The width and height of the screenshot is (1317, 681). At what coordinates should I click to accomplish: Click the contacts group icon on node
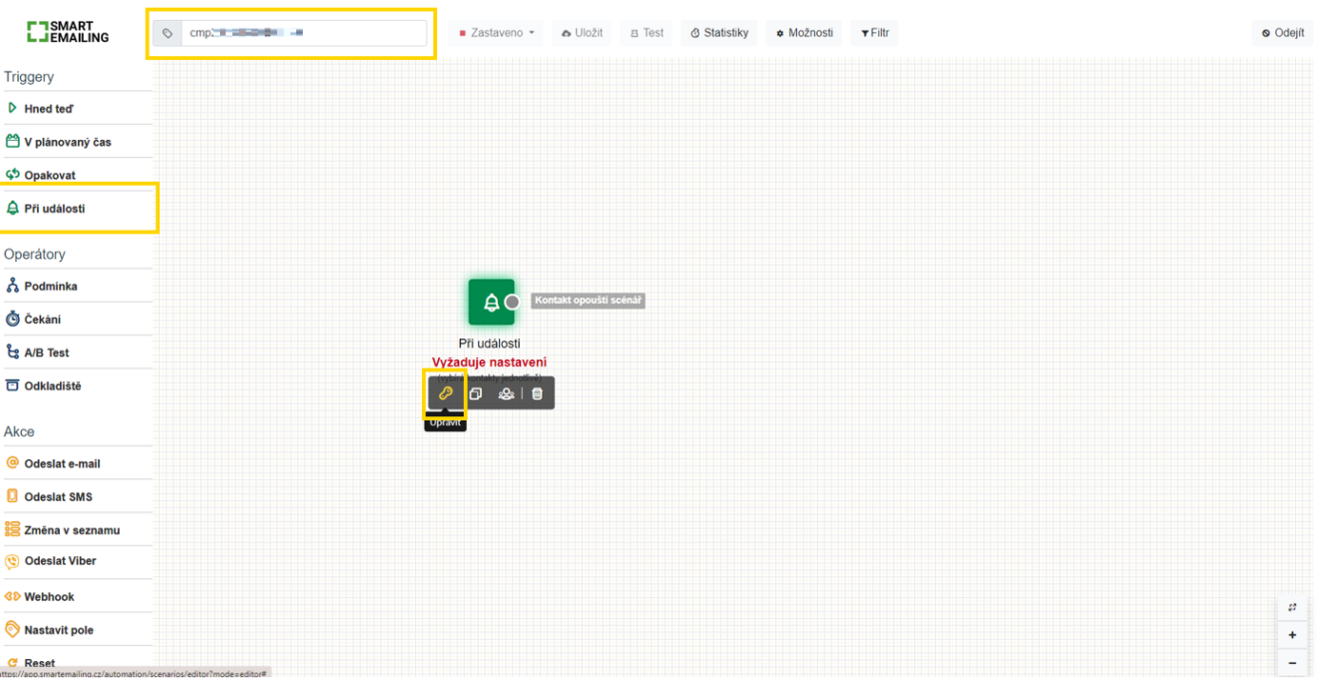(x=506, y=393)
